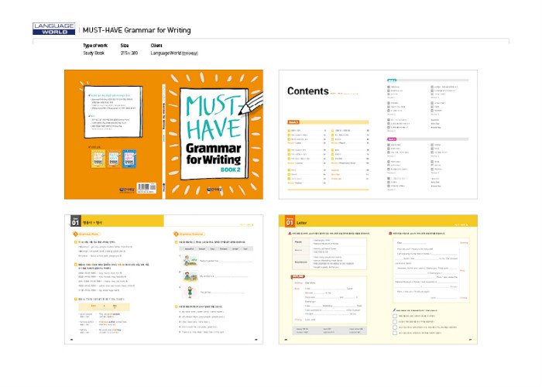Tick the first checkbox on the Letter page
The height and width of the screenshot is (387, 542).
coord(396,317)
